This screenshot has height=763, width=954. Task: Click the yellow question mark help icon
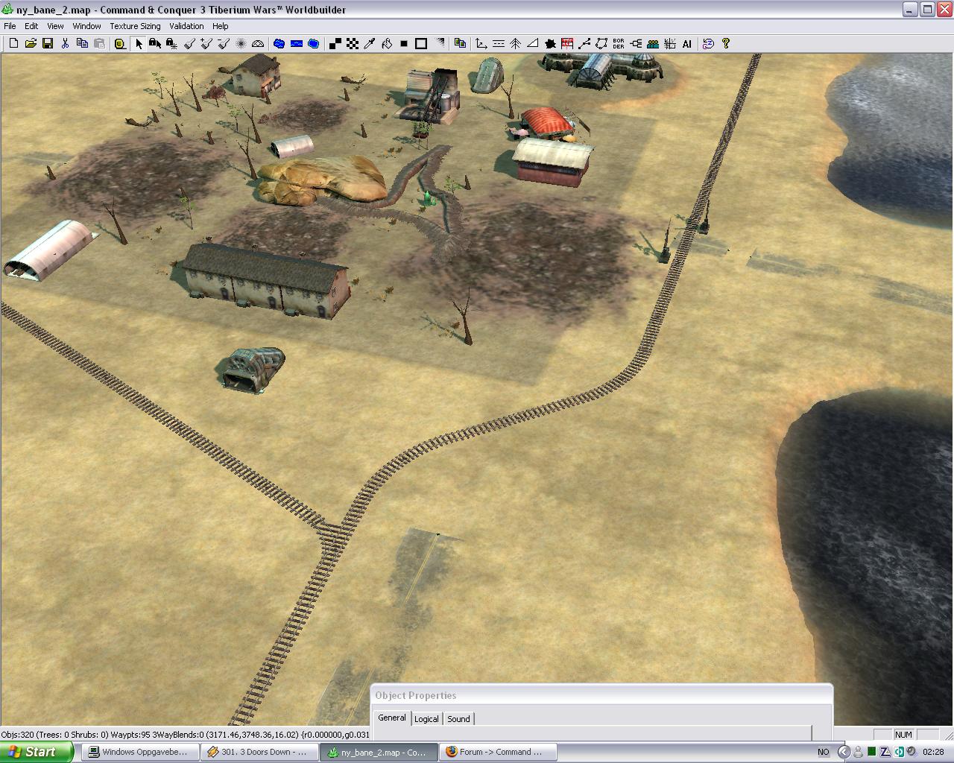coord(726,44)
